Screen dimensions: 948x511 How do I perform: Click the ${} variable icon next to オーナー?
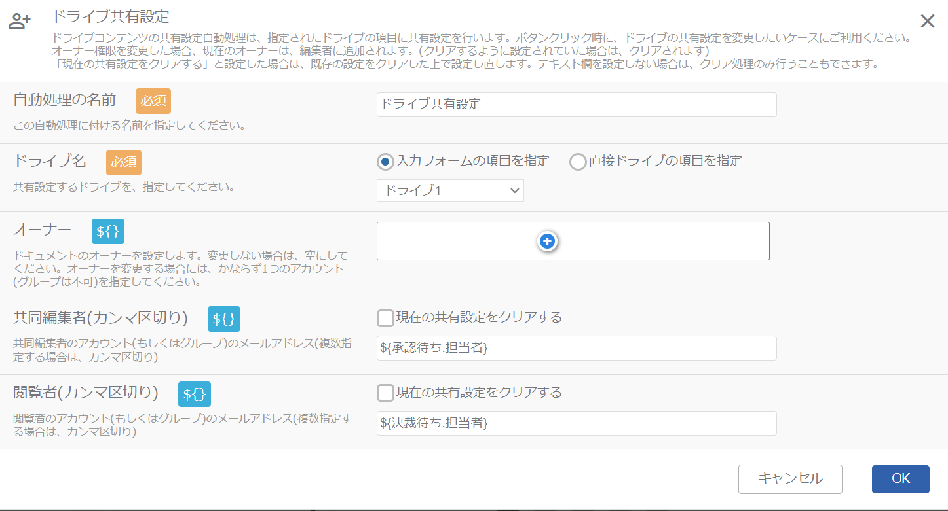click(108, 232)
